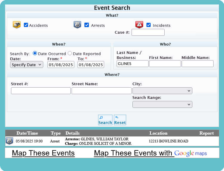Click the Google Maps logo

point(191,153)
